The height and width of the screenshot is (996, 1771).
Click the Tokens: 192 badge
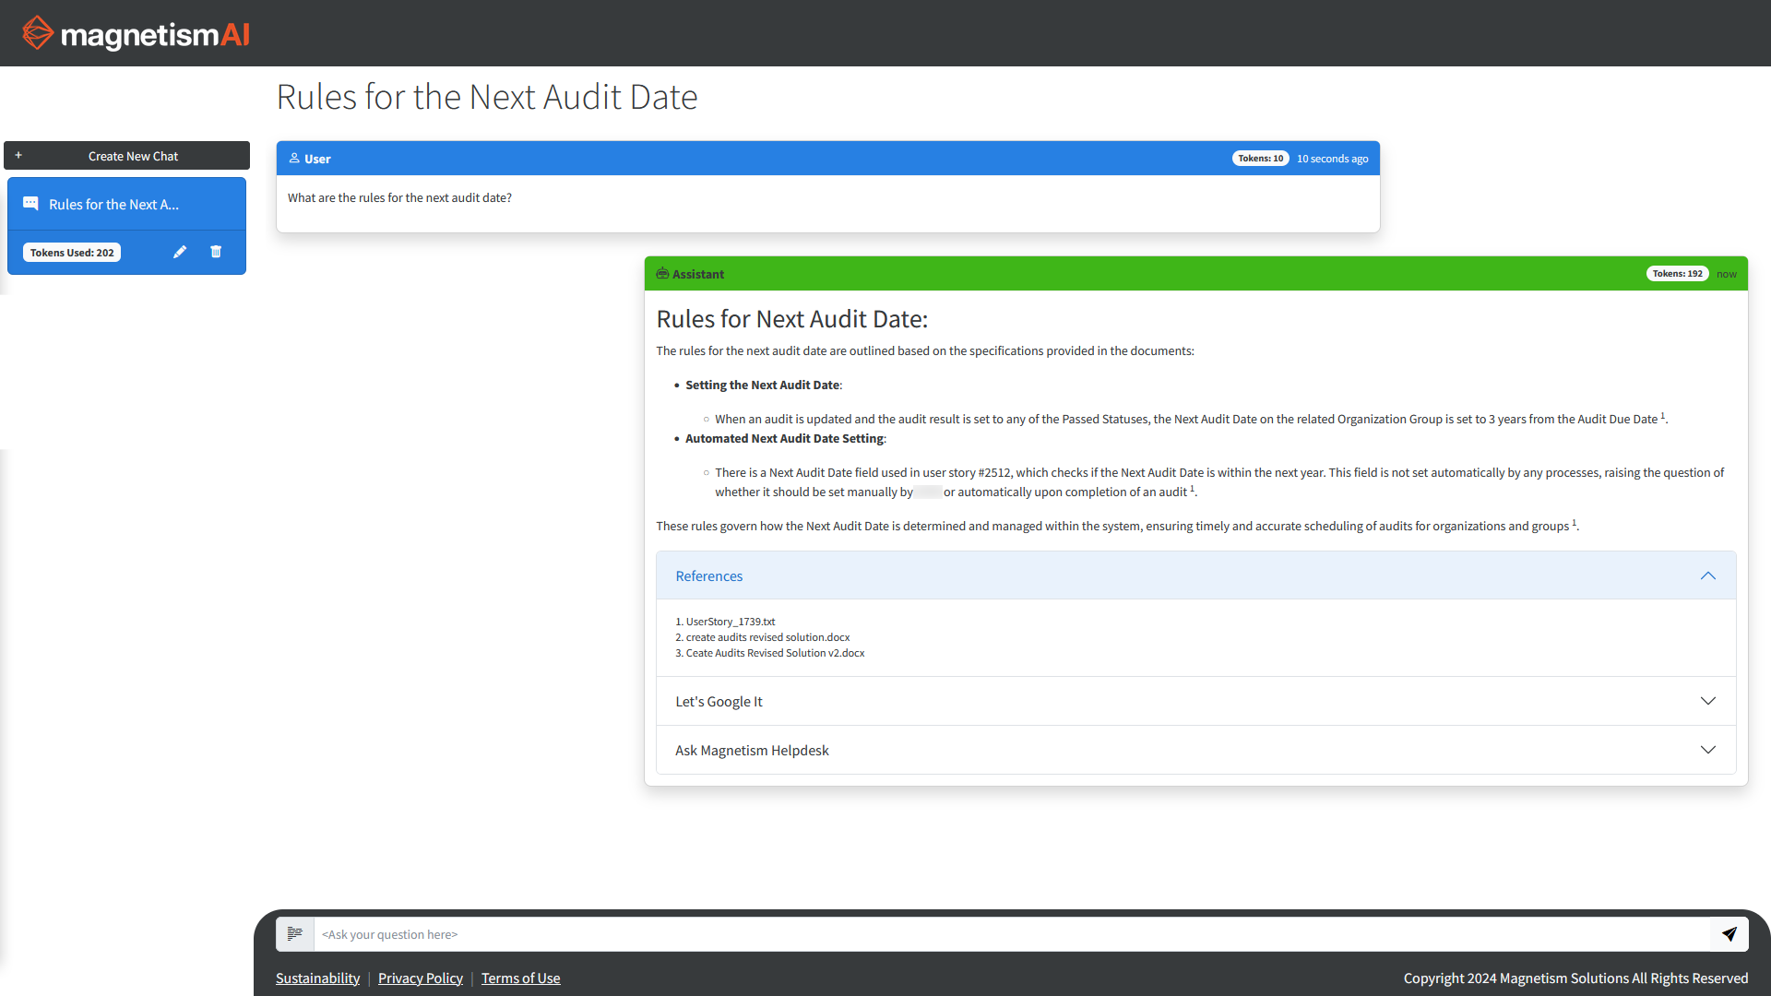(1677, 274)
